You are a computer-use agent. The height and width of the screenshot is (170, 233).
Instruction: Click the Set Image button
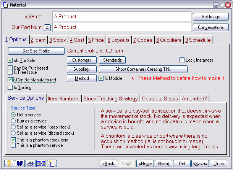(x=211, y=17)
